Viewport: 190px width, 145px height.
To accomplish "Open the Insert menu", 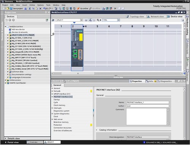I will pos(25,5).
